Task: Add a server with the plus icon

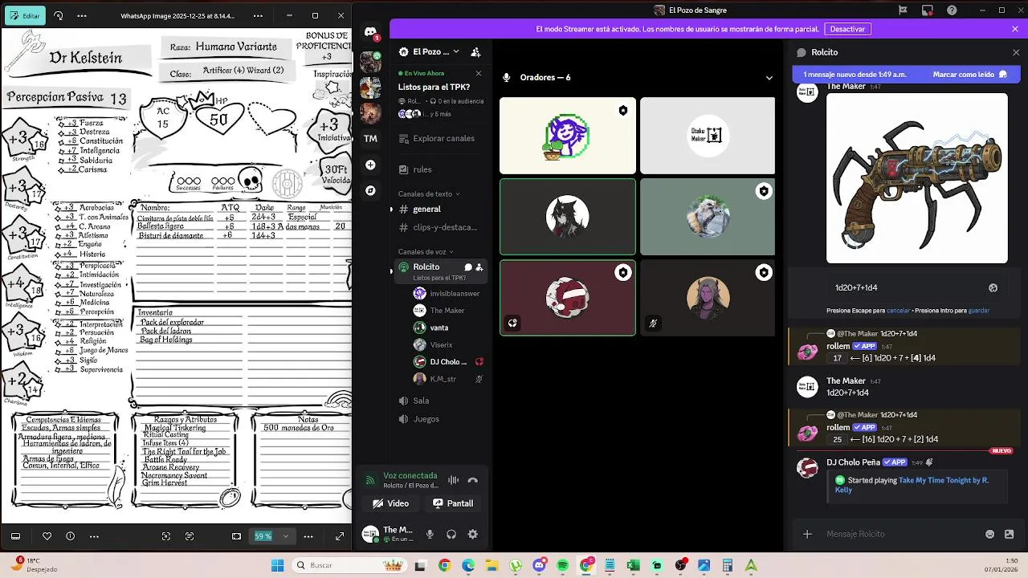Action: coord(370,165)
